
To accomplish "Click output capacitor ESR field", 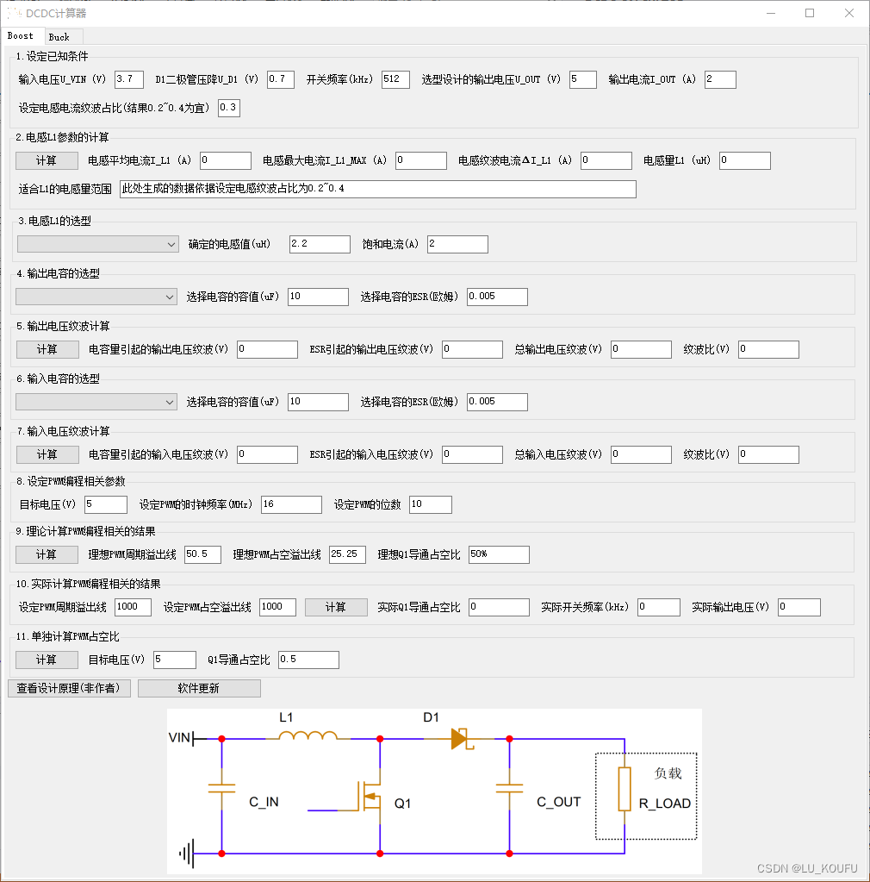I will (x=497, y=297).
